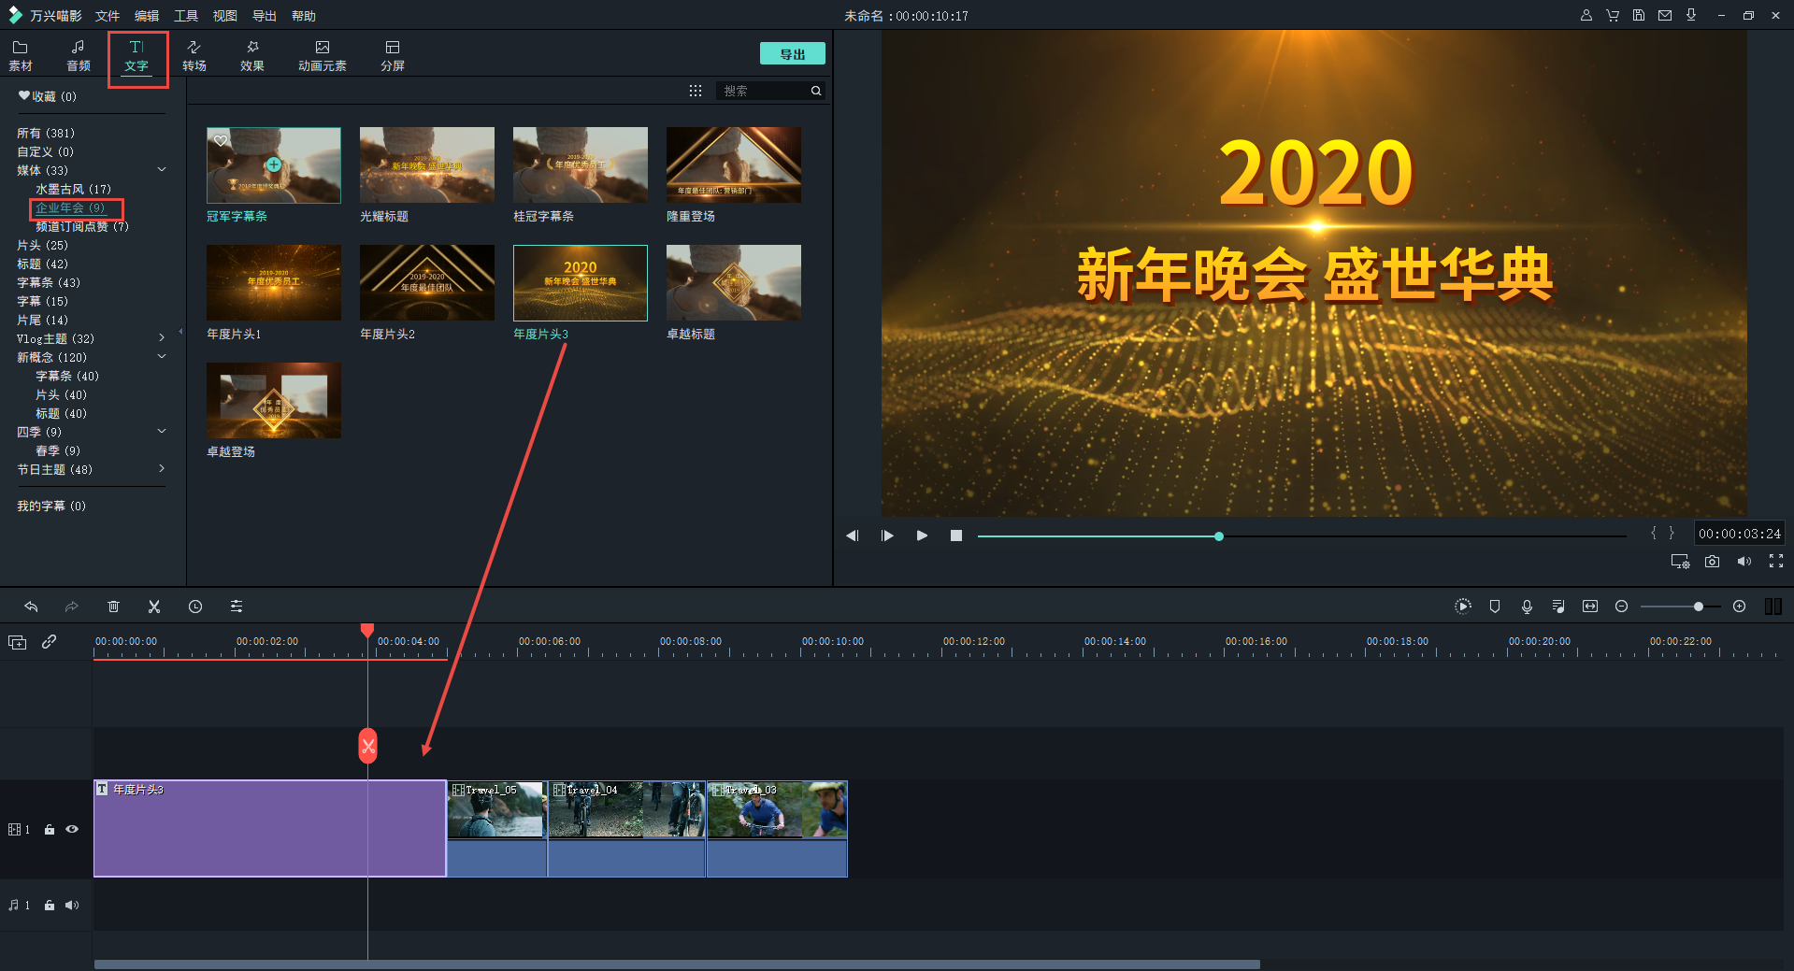Viewport: 1794px width, 971px height.
Task: Select the 光耀标题 title thumbnail
Action: 426,165
